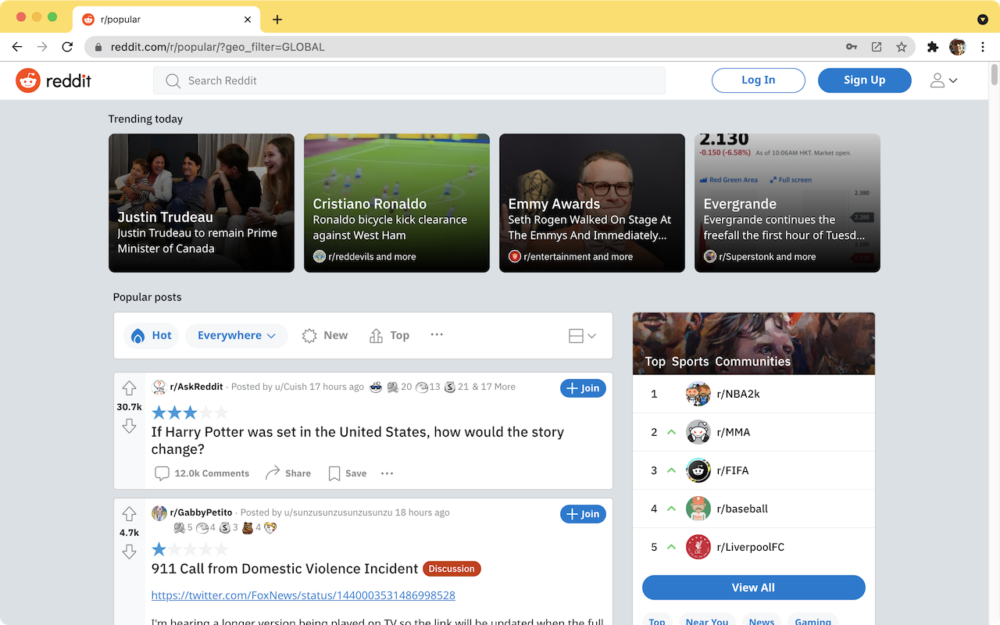The image size is (1000, 625).
Task: Open the browser profile avatar
Action: 958,47
